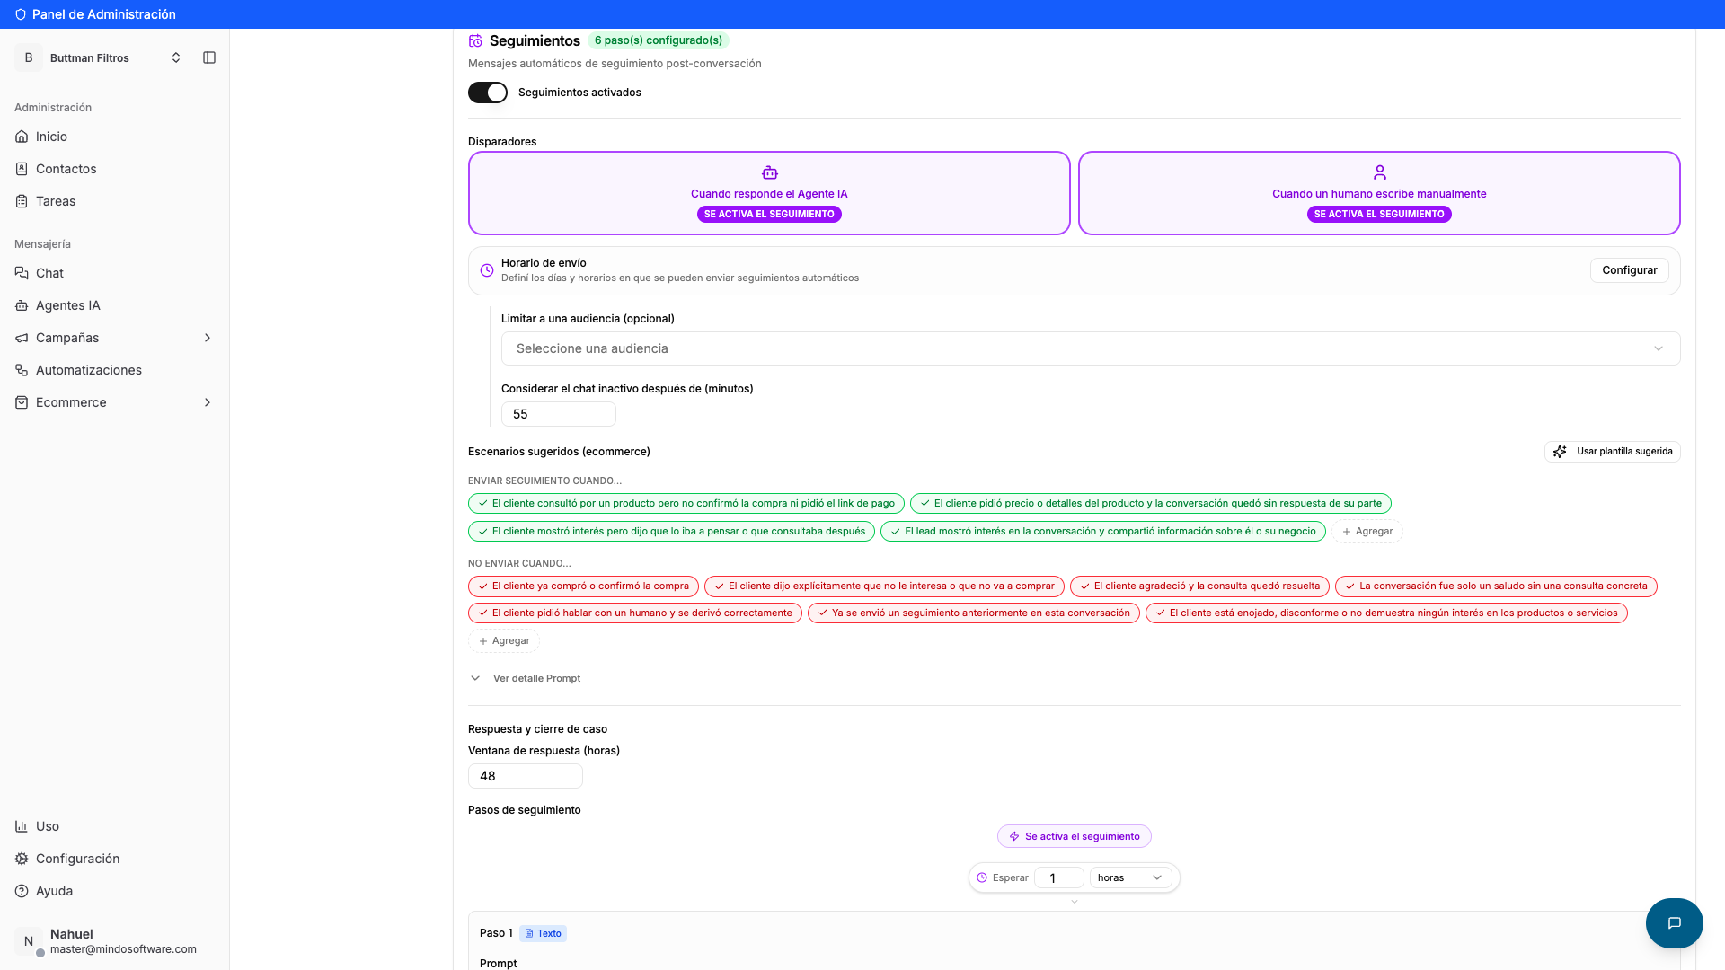1725x970 pixels.
Task: Click the Chat sidebar speech bubbles icon
Action: [x=22, y=273]
